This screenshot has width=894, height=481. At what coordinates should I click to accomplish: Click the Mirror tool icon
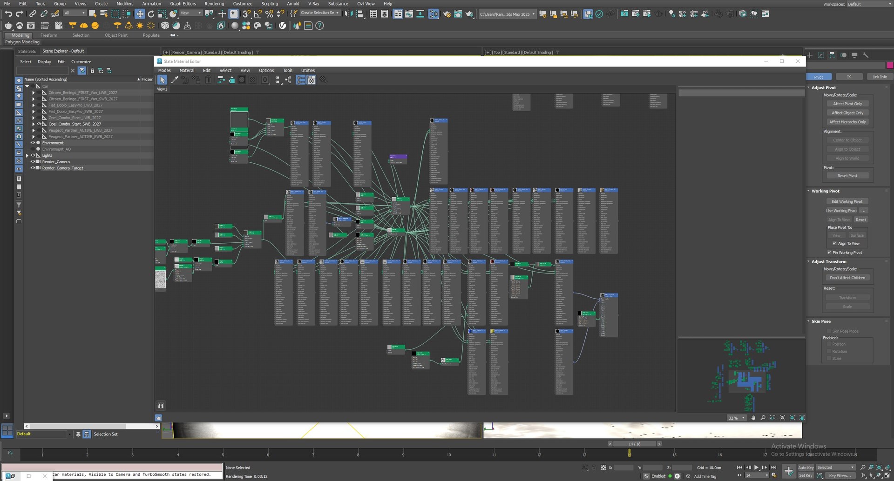pos(349,14)
